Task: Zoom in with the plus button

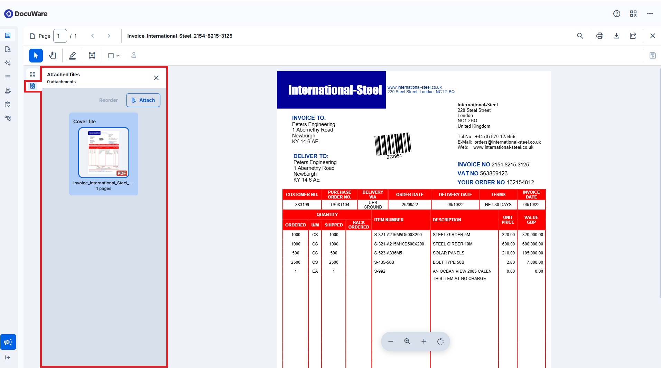Action: tap(424, 341)
